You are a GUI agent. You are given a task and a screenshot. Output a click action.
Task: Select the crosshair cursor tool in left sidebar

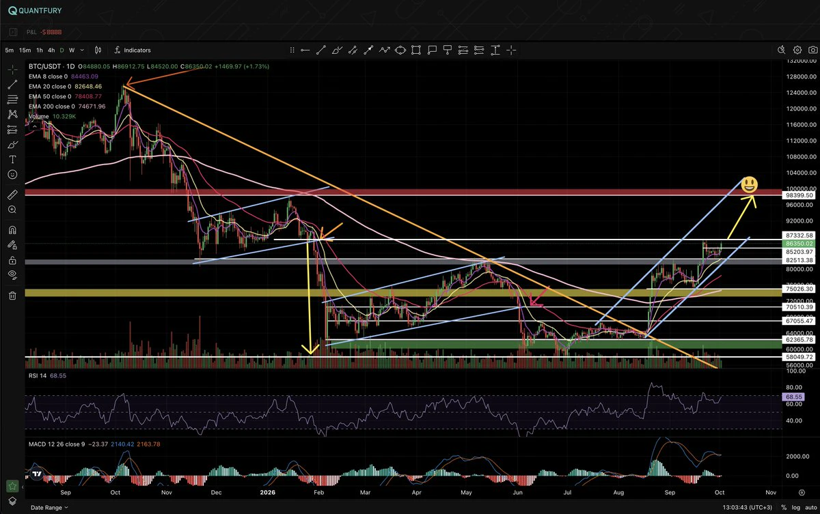pyautogui.click(x=12, y=70)
